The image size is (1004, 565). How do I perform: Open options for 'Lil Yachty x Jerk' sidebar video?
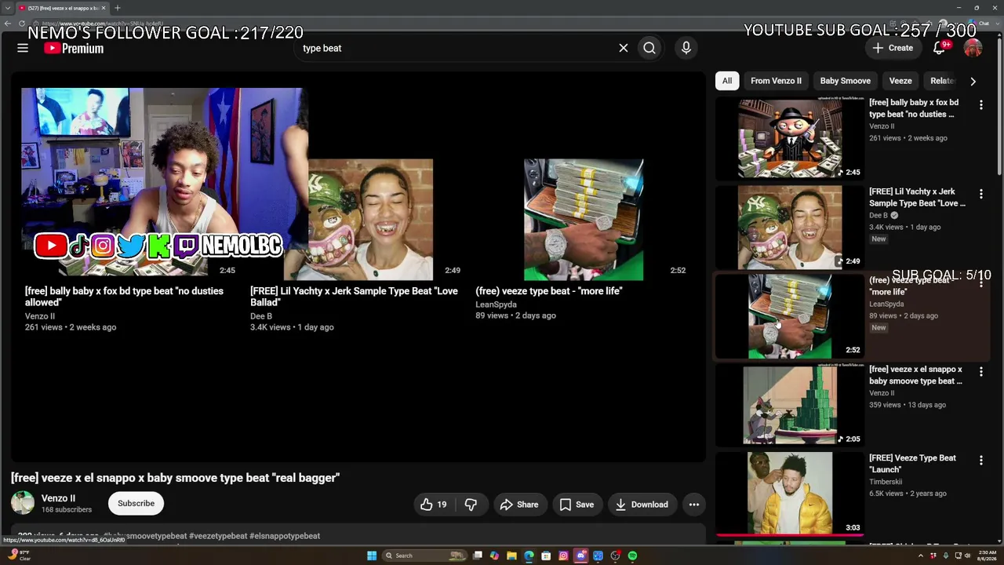click(980, 193)
